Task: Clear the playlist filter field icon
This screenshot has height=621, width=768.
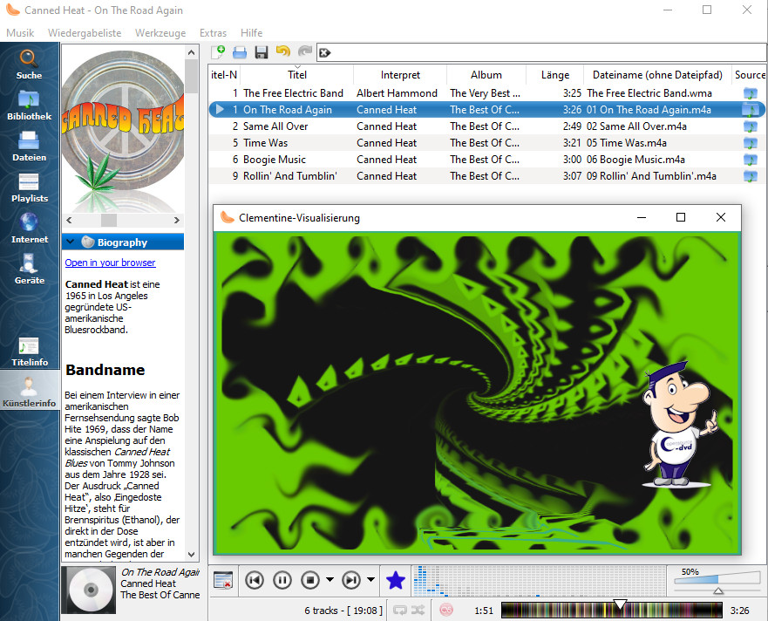Action: point(325,52)
